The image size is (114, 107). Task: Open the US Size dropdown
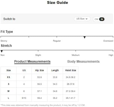(x=82, y=19)
